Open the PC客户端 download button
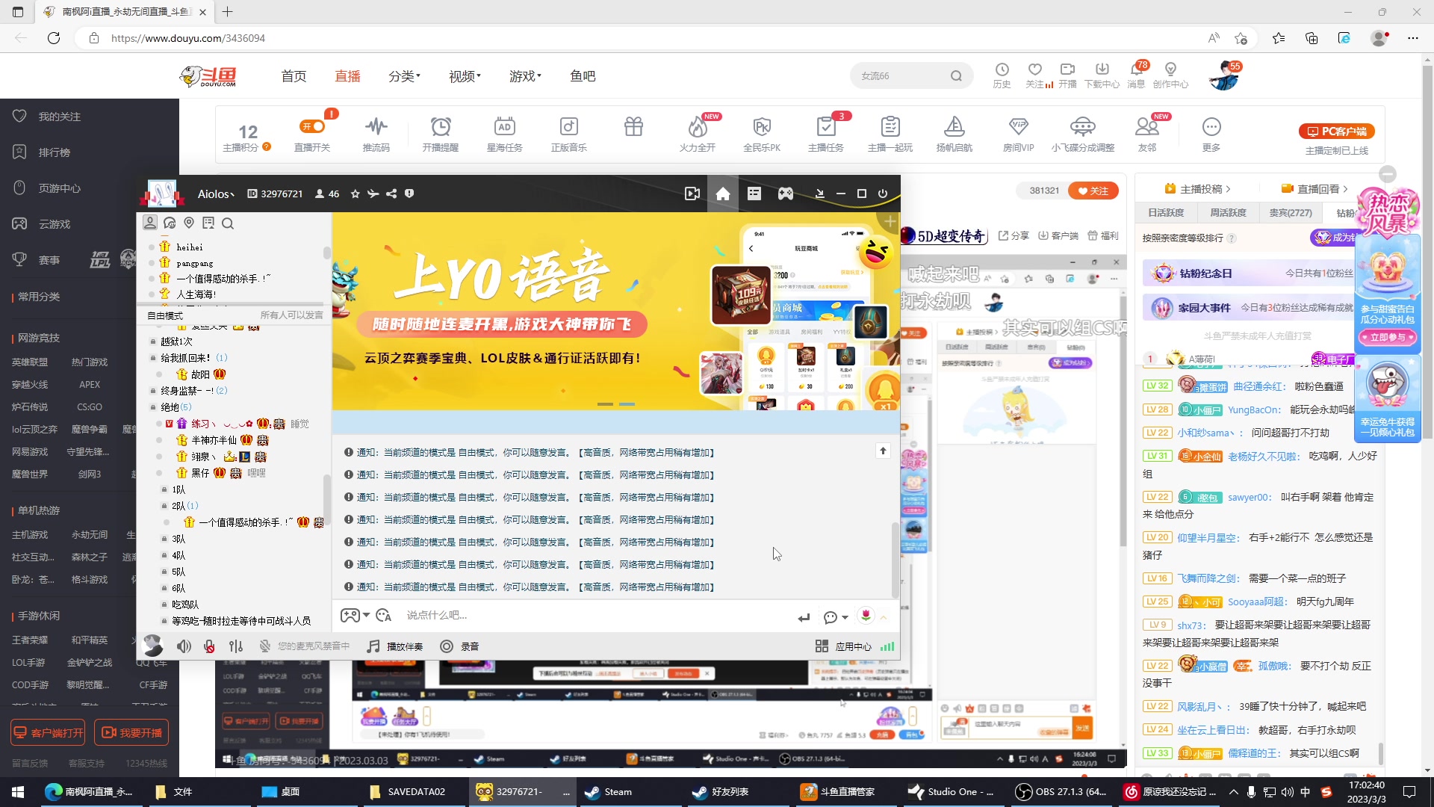 pos(1337,132)
